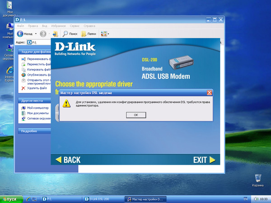Click the forward arrow button in Explorer
The width and height of the screenshot is (271, 203).
(x=43, y=34)
